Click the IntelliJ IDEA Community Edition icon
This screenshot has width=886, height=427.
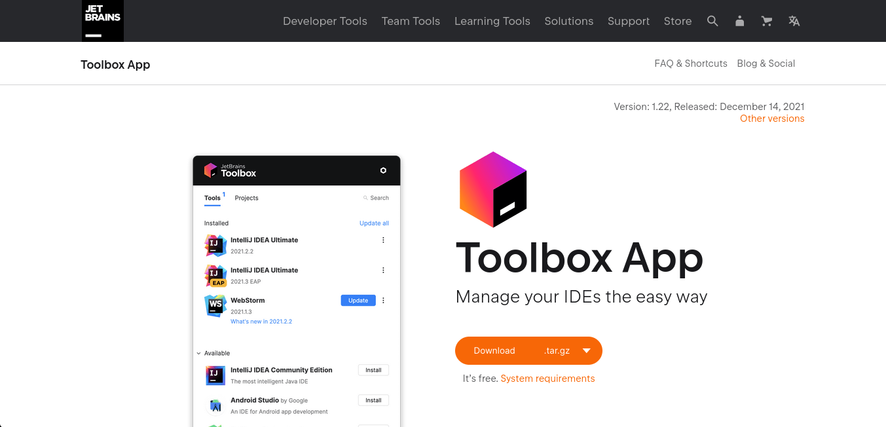point(215,374)
